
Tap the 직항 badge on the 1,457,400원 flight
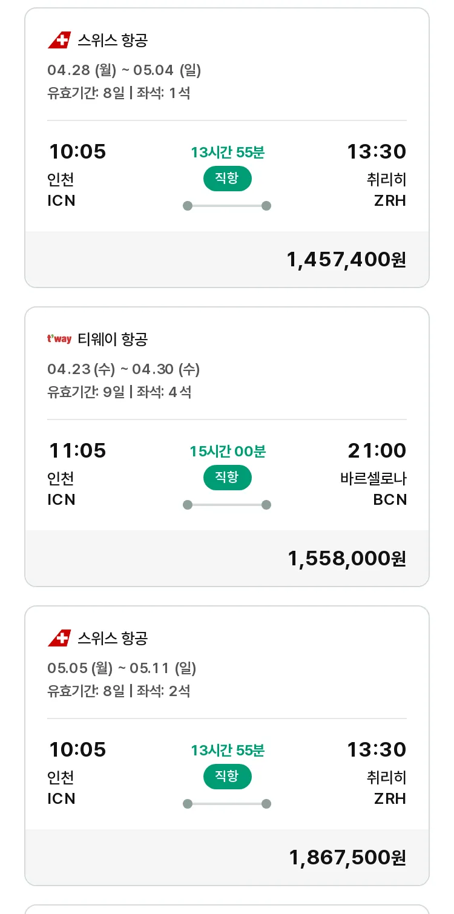point(227,179)
